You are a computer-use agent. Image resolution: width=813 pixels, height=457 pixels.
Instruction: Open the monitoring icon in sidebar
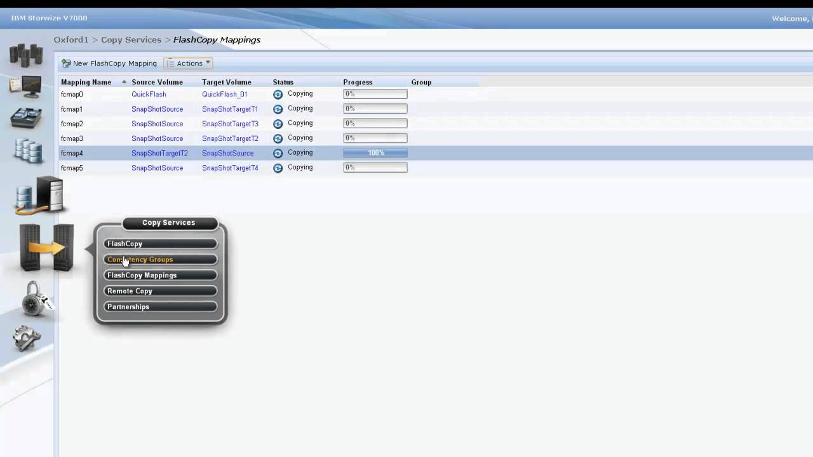point(26,86)
